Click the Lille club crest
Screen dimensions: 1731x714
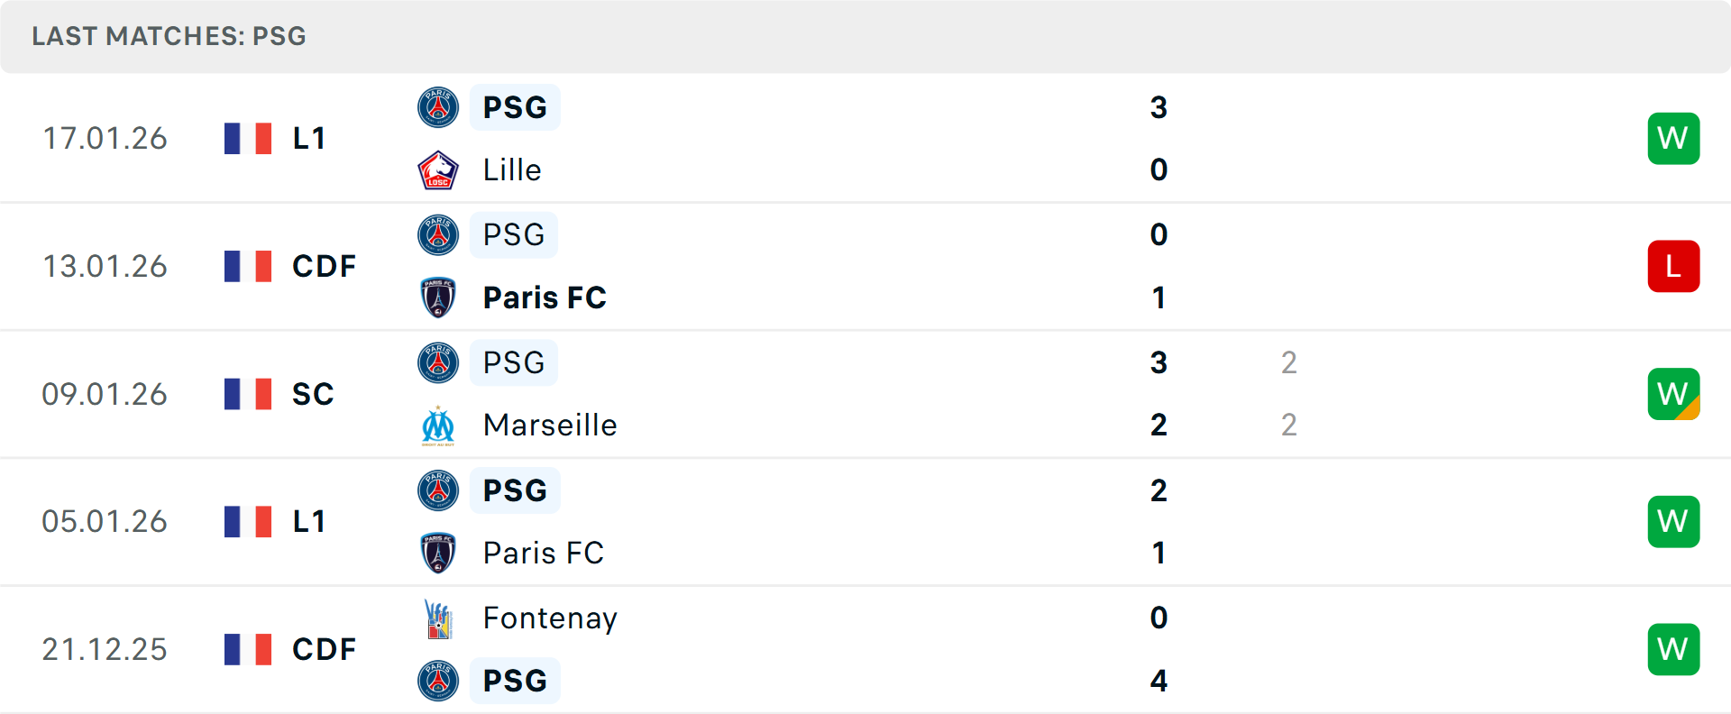438,170
